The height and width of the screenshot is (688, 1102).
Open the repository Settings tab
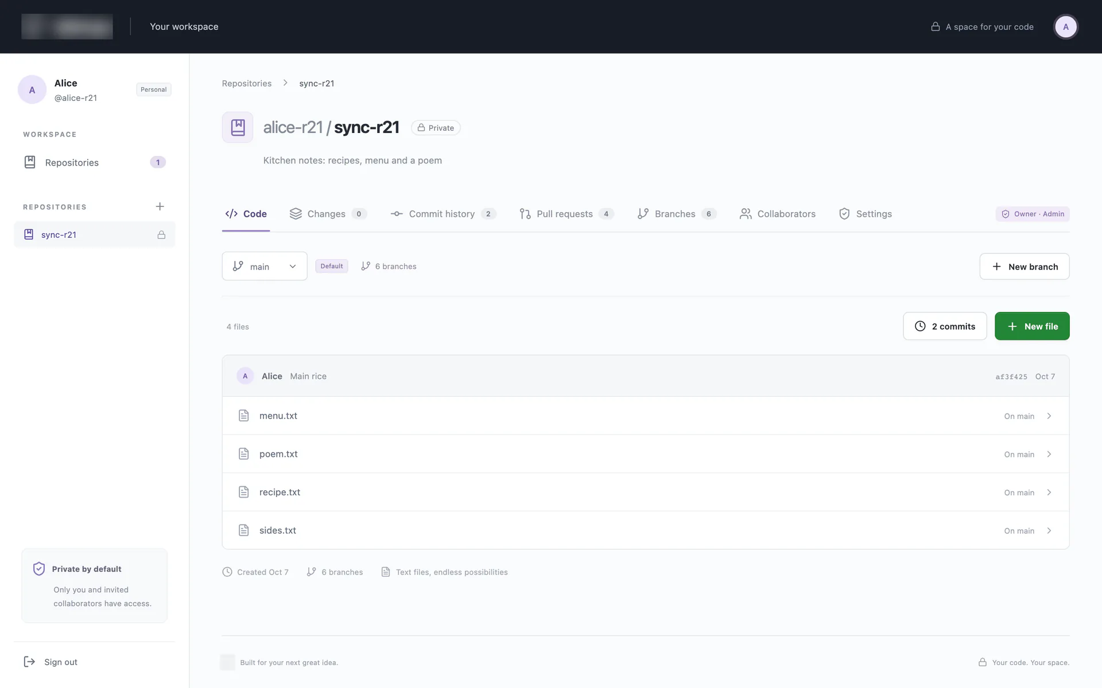[866, 214]
